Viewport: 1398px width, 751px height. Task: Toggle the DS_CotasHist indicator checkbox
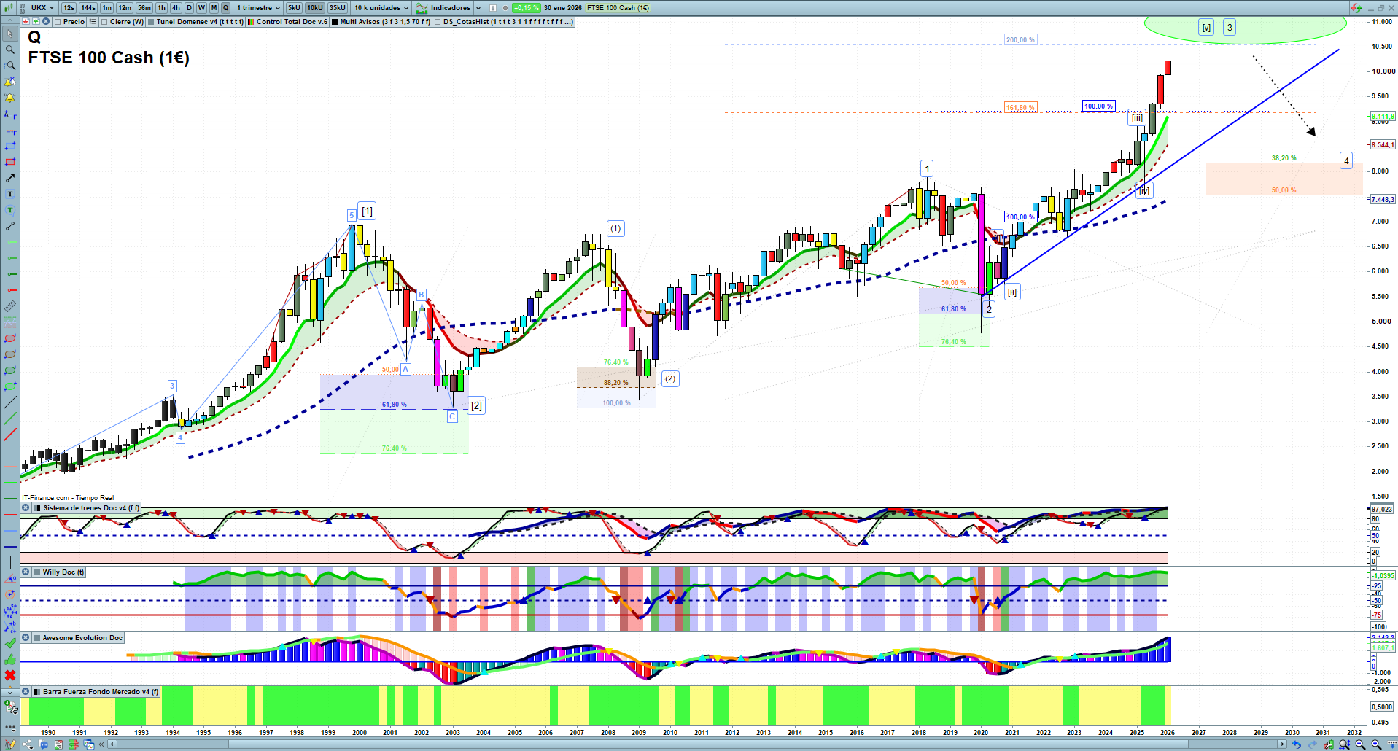(x=438, y=22)
